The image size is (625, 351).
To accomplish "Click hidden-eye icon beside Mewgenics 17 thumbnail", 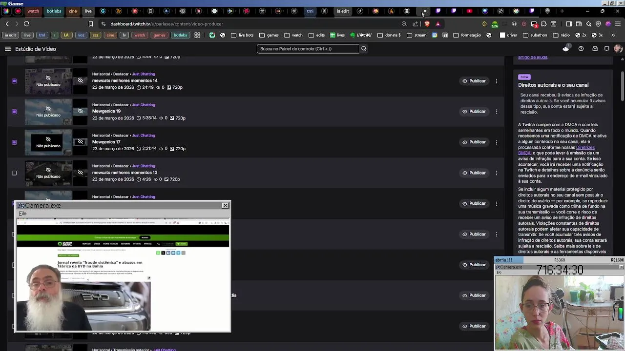I will pyautogui.click(x=80, y=142).
